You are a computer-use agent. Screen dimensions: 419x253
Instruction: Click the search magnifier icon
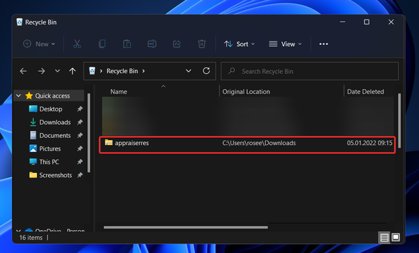click(232, 71)
